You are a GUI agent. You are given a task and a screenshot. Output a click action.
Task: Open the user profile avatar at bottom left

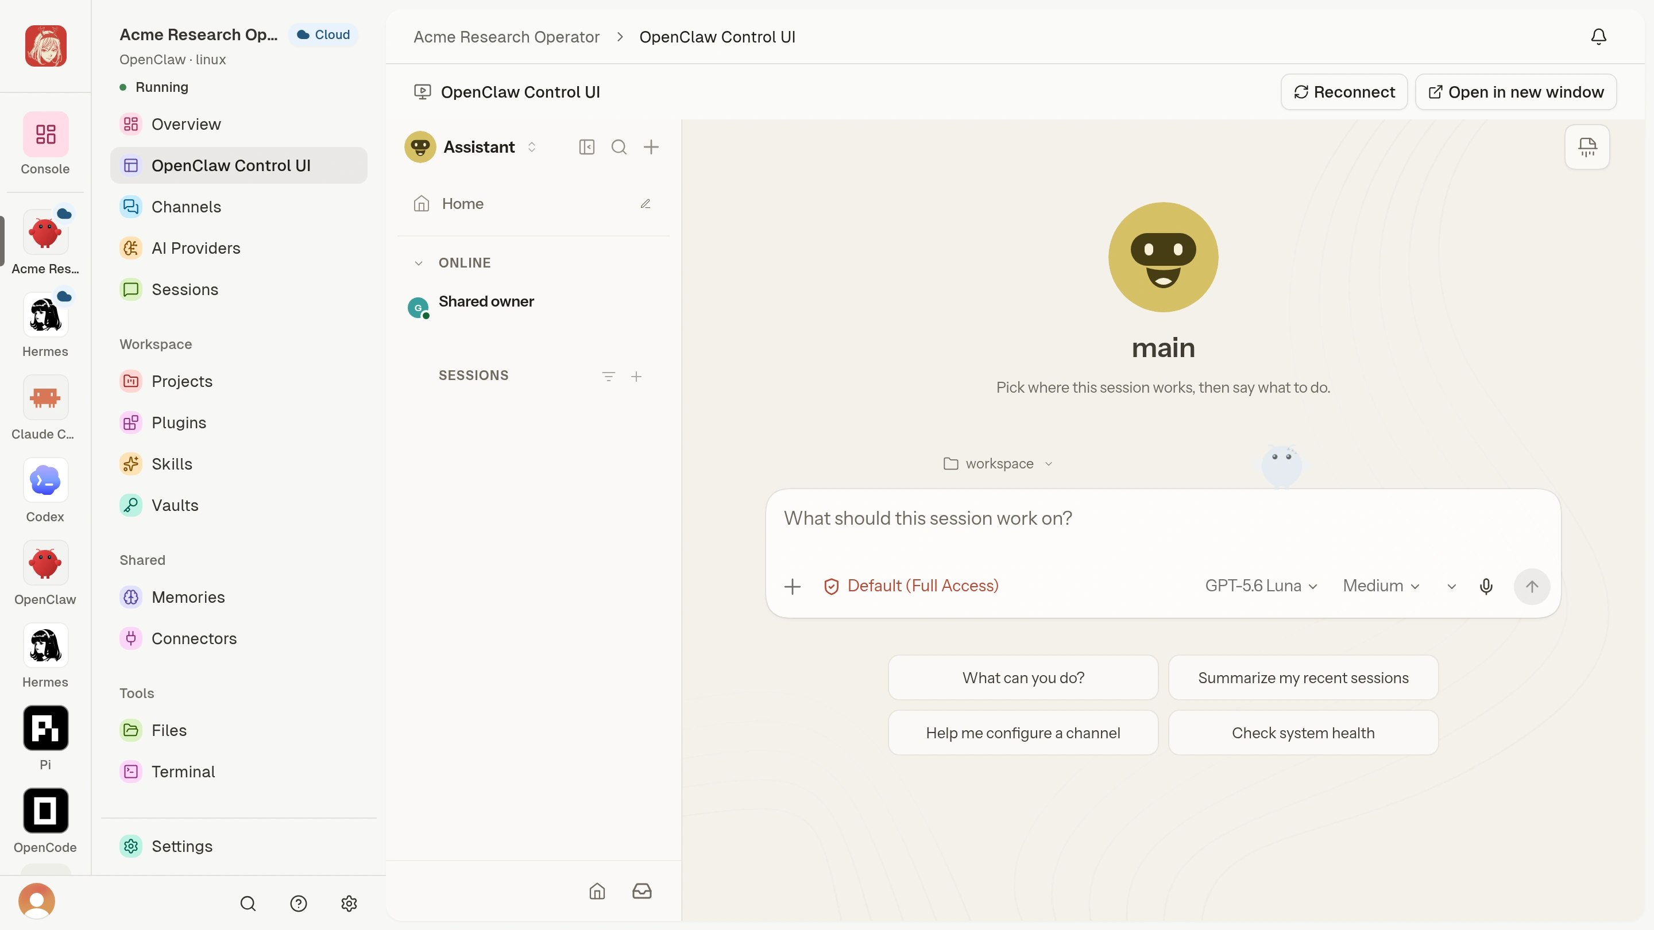(x=37, y=901)
